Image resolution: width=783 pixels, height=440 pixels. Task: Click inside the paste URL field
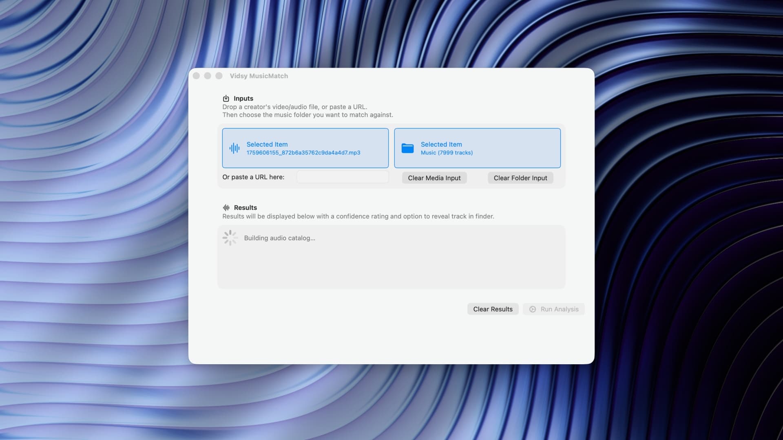(x=342, y=177)
